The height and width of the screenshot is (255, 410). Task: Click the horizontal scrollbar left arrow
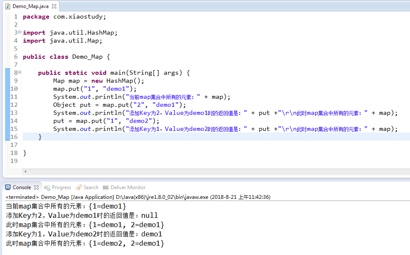(25, 172)
